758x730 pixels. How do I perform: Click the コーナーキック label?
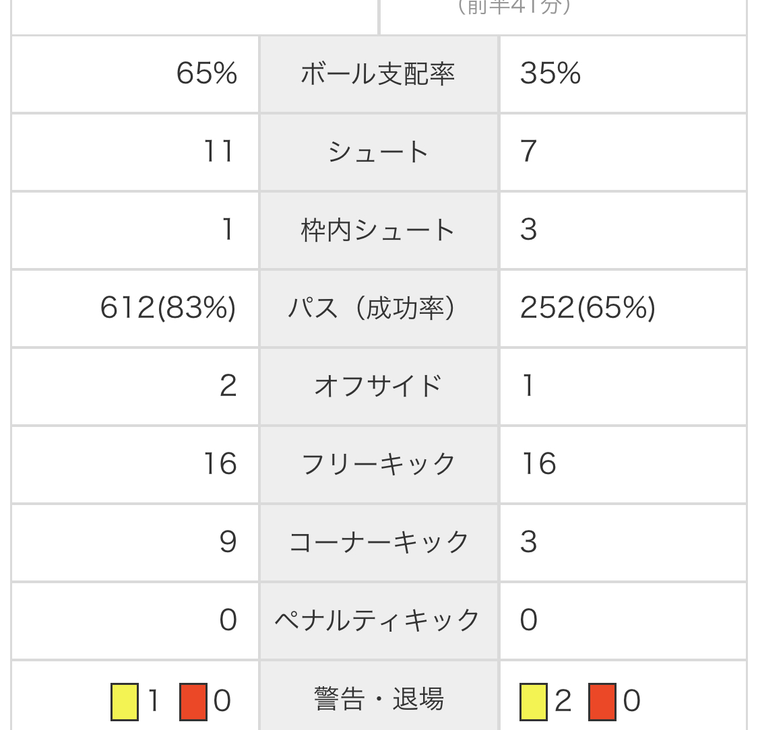[378, 542]
